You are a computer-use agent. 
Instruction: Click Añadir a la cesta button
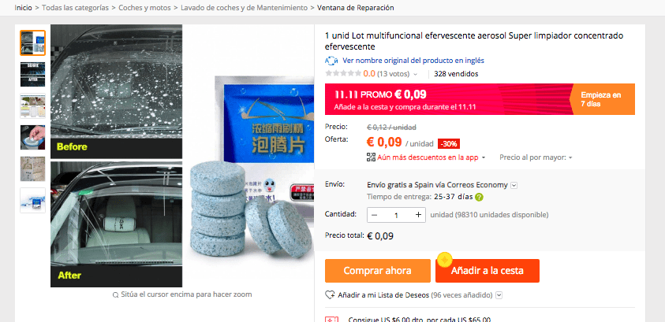pyautogui.click(x=488, y=271)
